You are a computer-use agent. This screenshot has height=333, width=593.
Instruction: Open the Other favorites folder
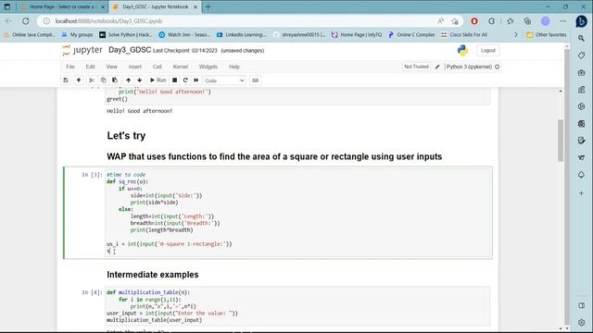click(x=547, y=35)
